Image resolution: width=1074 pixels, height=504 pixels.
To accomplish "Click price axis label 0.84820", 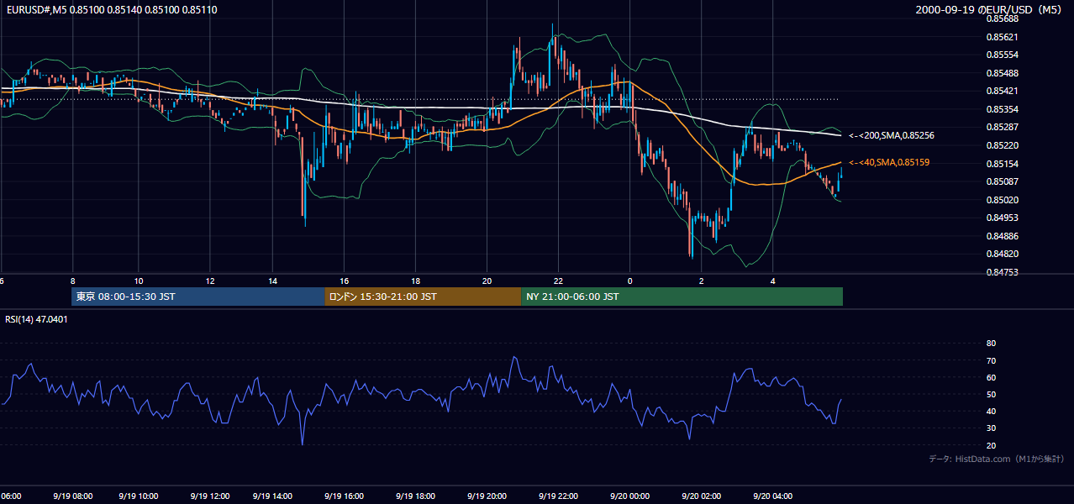I will (x=1002, y=254).
